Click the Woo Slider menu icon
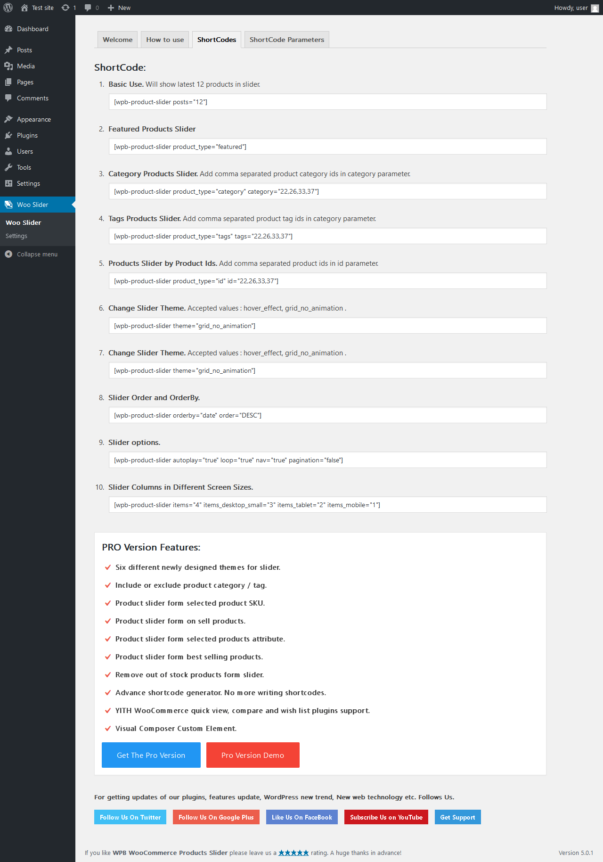 click(x=8, y=205)
